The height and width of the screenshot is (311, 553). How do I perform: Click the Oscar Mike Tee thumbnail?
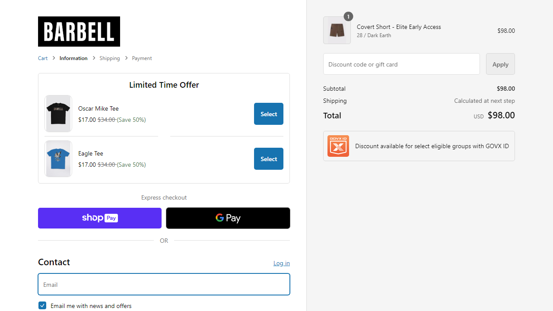(58, 114)
